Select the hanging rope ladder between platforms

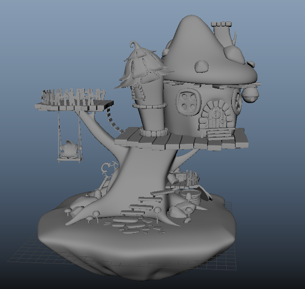115,120
